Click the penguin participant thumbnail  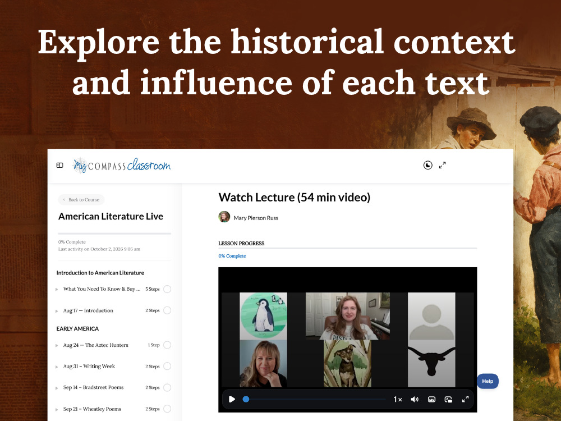[x=263, y=315]
